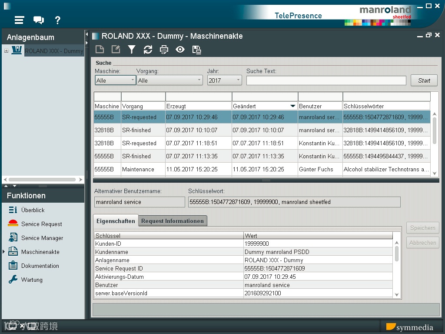Sort by Geändert column header
This screenshot has width=445, height=334.
pyautogui.click(x=264, y=106)
